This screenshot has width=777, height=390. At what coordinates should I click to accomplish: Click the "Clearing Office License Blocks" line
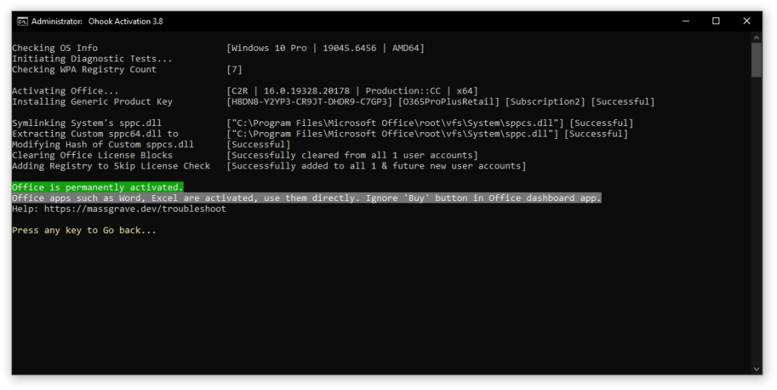(x=92, y=156)
